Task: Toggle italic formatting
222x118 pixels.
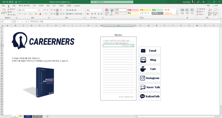Action: (x=22, y=14)
